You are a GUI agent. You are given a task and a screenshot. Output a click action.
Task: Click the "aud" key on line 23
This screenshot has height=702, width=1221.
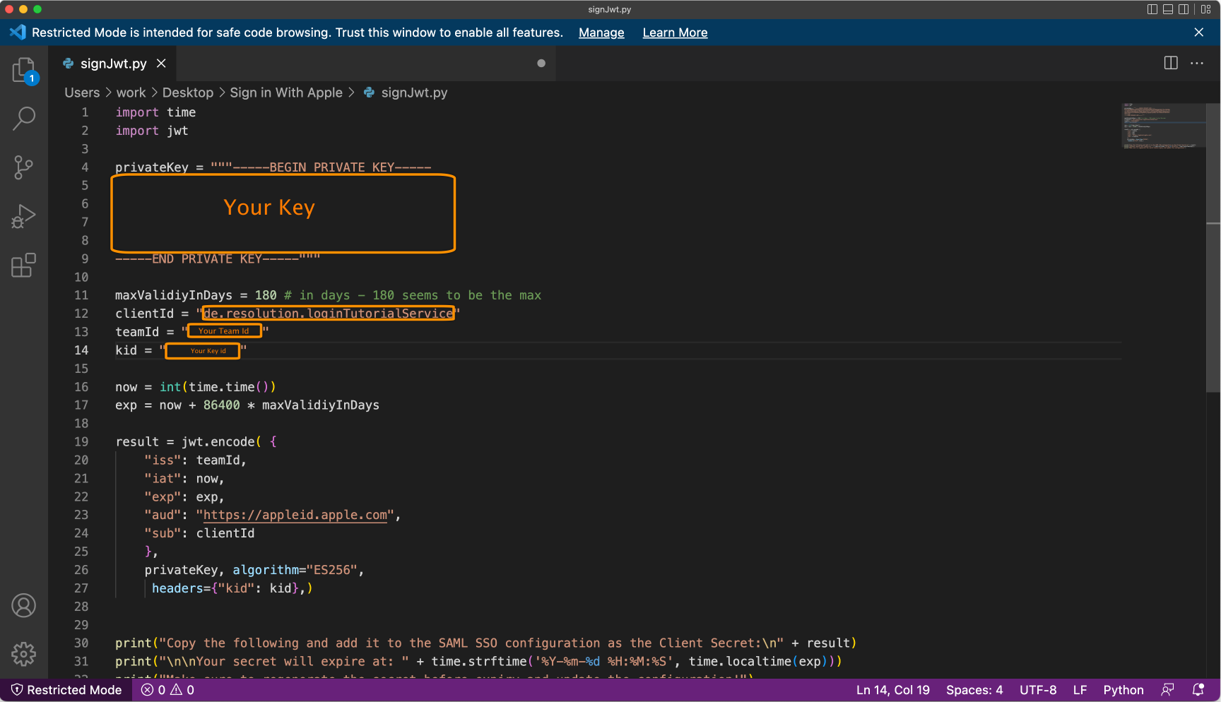pyautogui.click(x=163, y=515)
